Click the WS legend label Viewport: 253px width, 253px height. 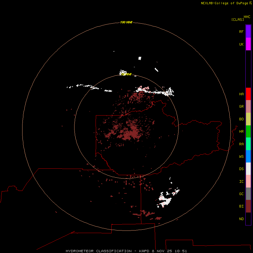pyautogui.click(x=241, y=156)
